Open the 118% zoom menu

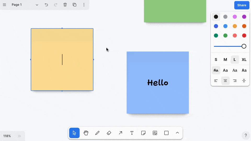[7, 136]
